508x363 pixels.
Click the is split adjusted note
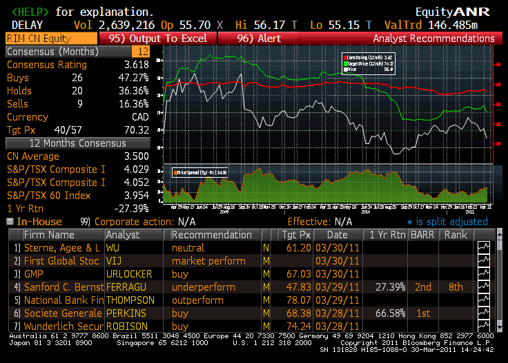447,222
